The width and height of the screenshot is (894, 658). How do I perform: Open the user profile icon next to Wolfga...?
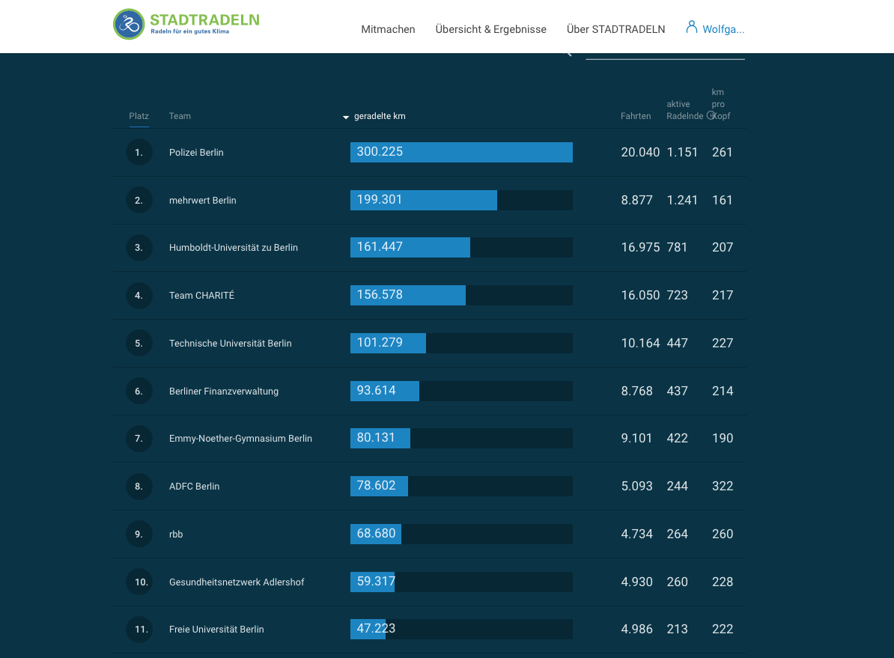click(692, 27)
